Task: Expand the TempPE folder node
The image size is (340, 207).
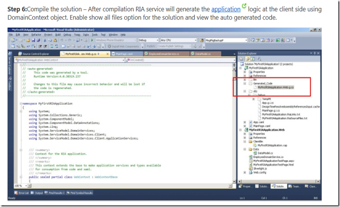Action: coord(254,99)
